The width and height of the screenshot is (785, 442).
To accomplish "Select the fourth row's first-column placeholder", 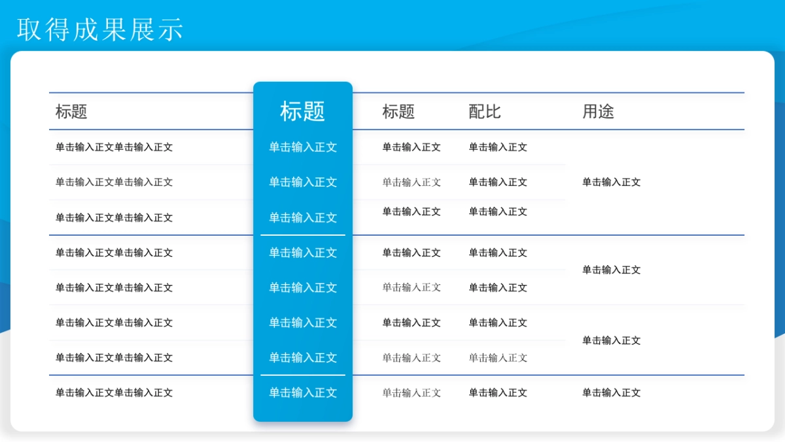I will pos(114,253).
